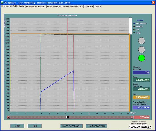Open Archiv příkonu a spotřeby tab
Screen dimensions: 156x131
[36, 6]
